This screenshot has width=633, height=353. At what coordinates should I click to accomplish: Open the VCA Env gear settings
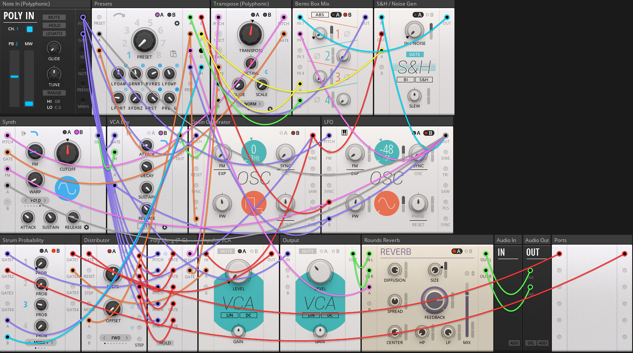point(164,228)
